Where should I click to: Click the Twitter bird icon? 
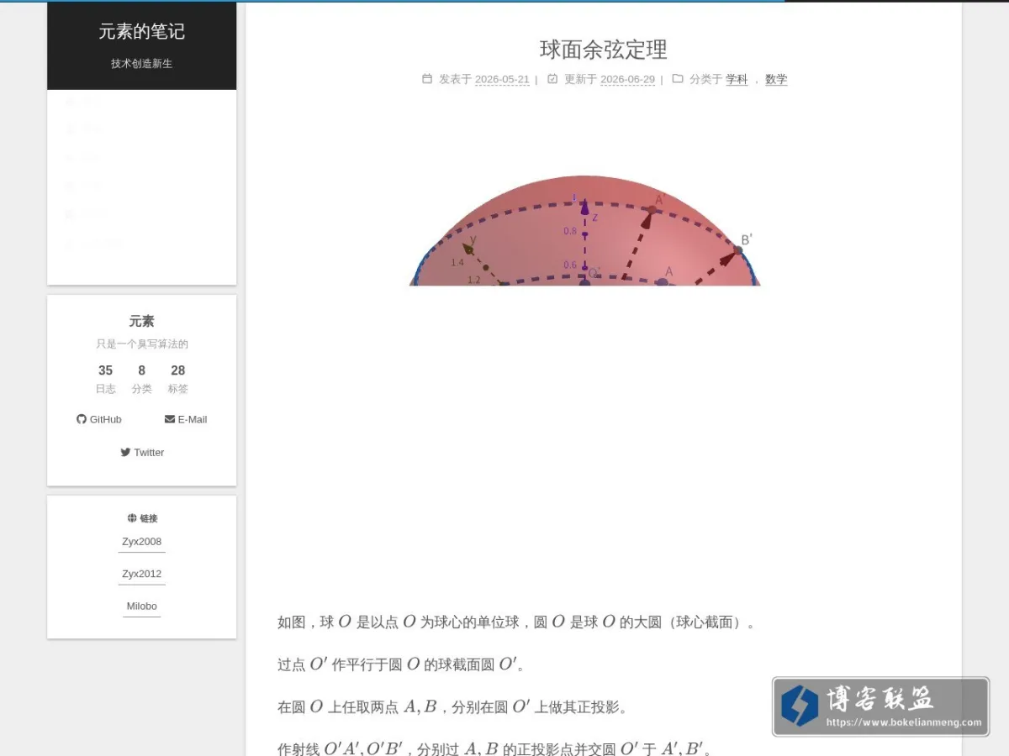point(125,452)
